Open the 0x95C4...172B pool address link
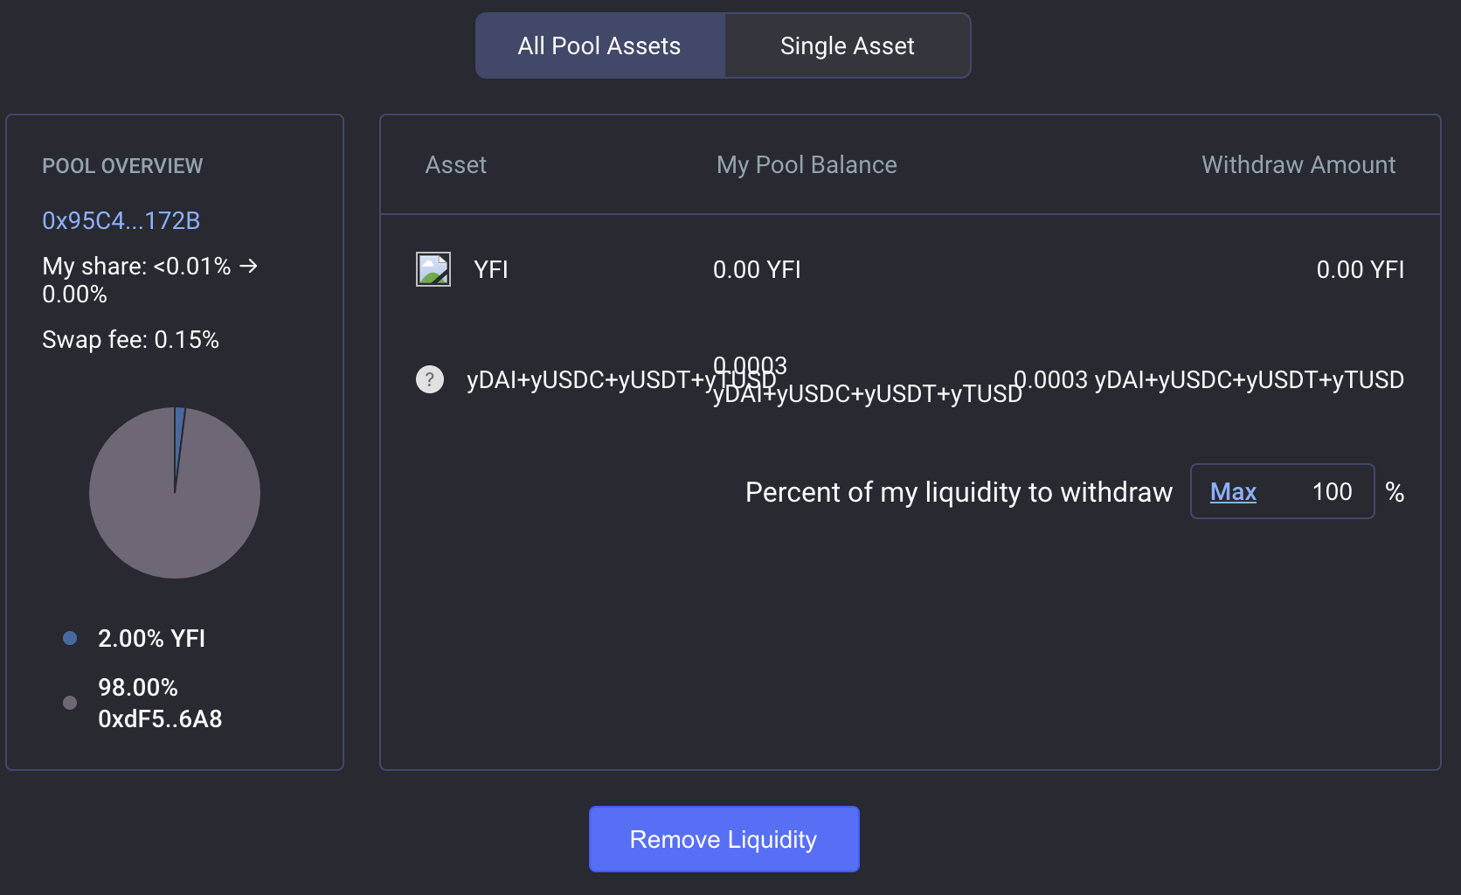1461x895 pixels. [x=121, y=220]
